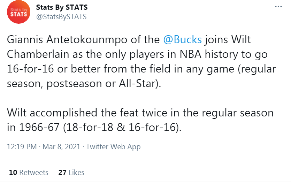Image resolution: width=291 pixels, height=183 pixels.
Task: Select the Likes label text
Action: point(76,173)
